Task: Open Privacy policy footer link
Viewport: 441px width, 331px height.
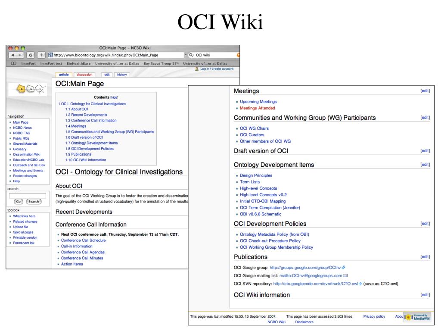Action: (374, 317)
